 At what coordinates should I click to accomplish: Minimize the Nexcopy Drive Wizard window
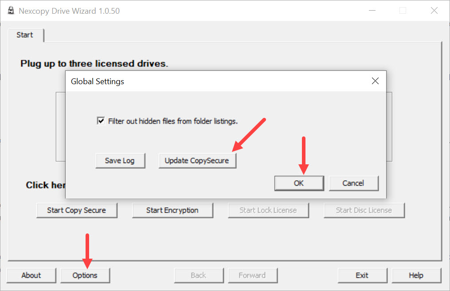(372, 11)
